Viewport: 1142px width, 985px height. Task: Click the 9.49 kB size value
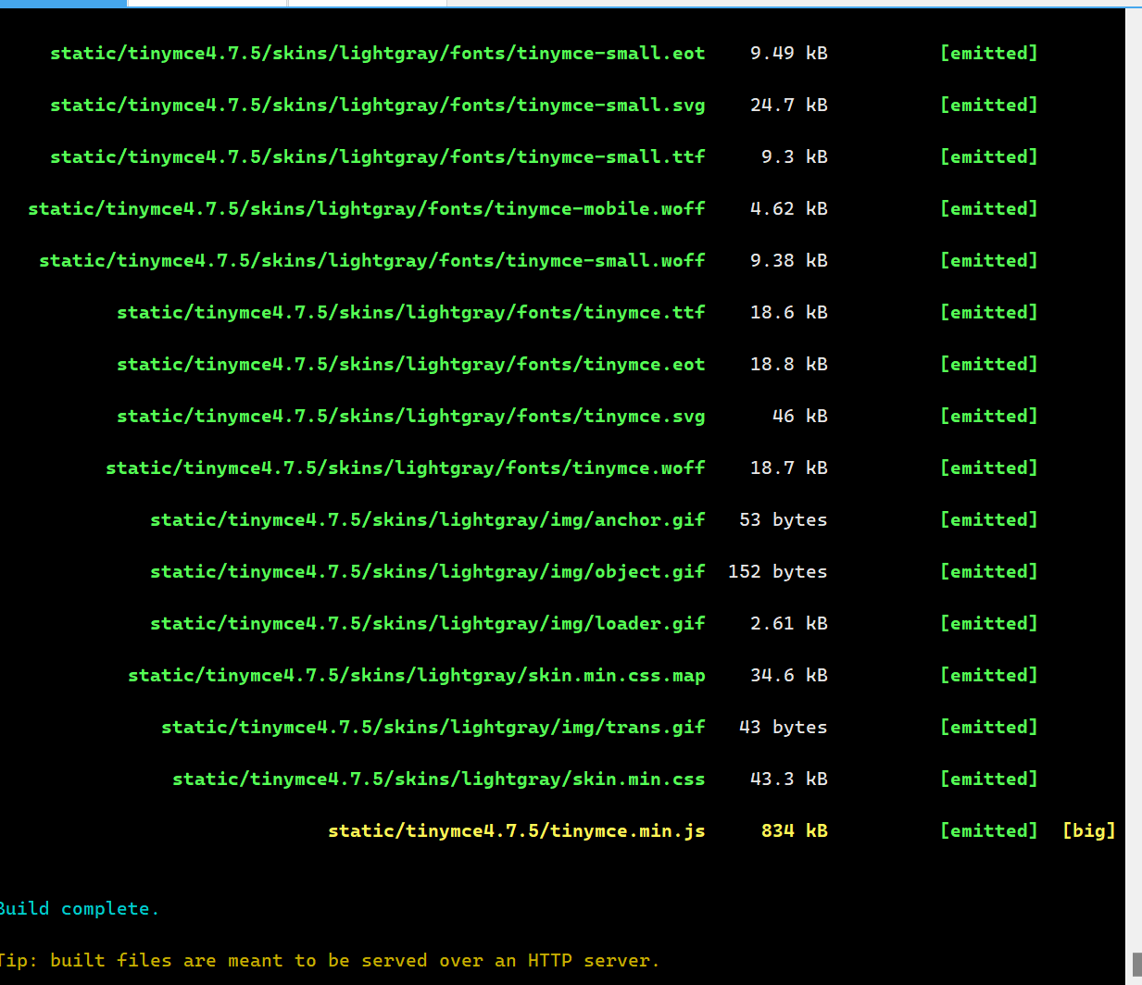click(x=789, y=54)
